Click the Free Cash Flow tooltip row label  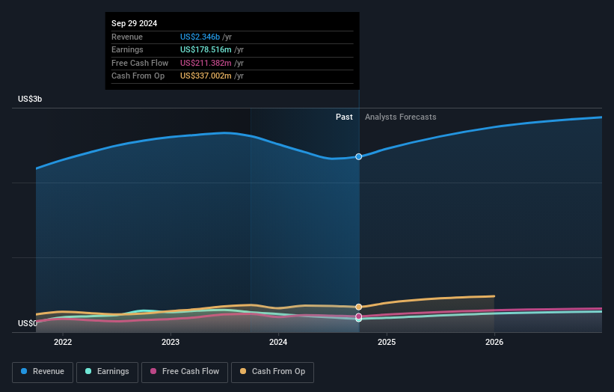click(x=140, y=63)
